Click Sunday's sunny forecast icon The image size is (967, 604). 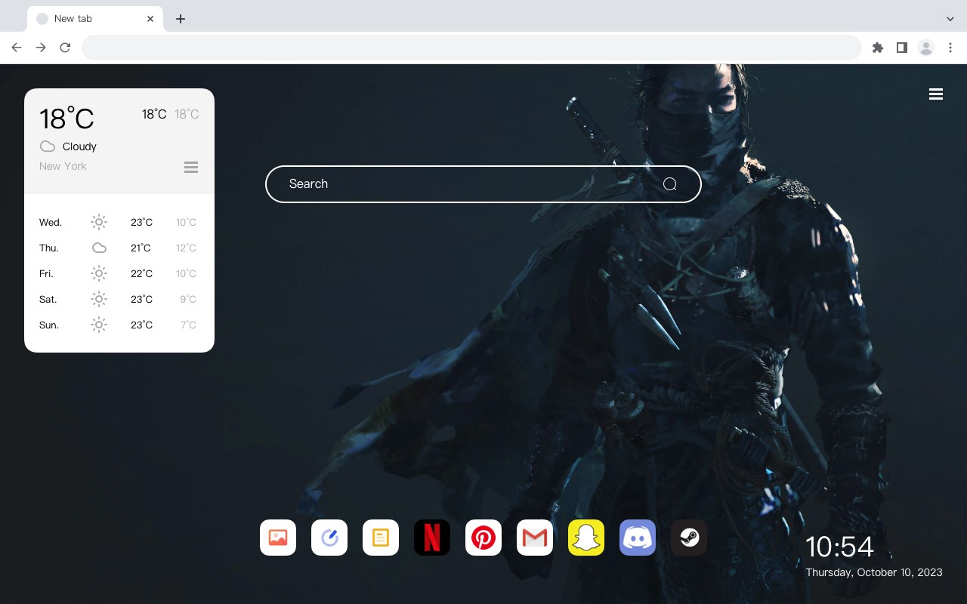point(99,325)
